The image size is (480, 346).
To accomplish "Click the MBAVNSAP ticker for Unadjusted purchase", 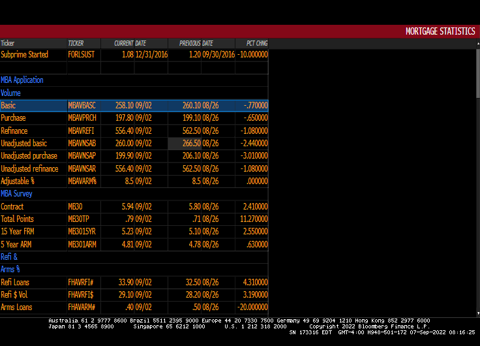I will [82, 156].
